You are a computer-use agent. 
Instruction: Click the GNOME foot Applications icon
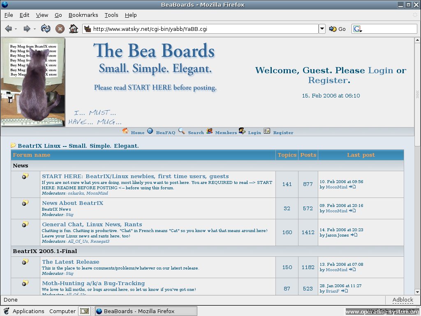pos(7,311)
